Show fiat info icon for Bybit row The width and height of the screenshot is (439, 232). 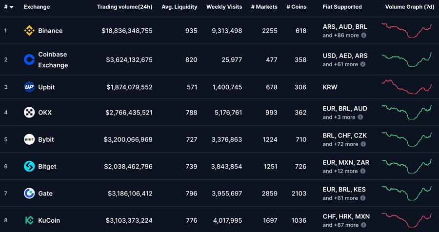(x=363, y=144)
